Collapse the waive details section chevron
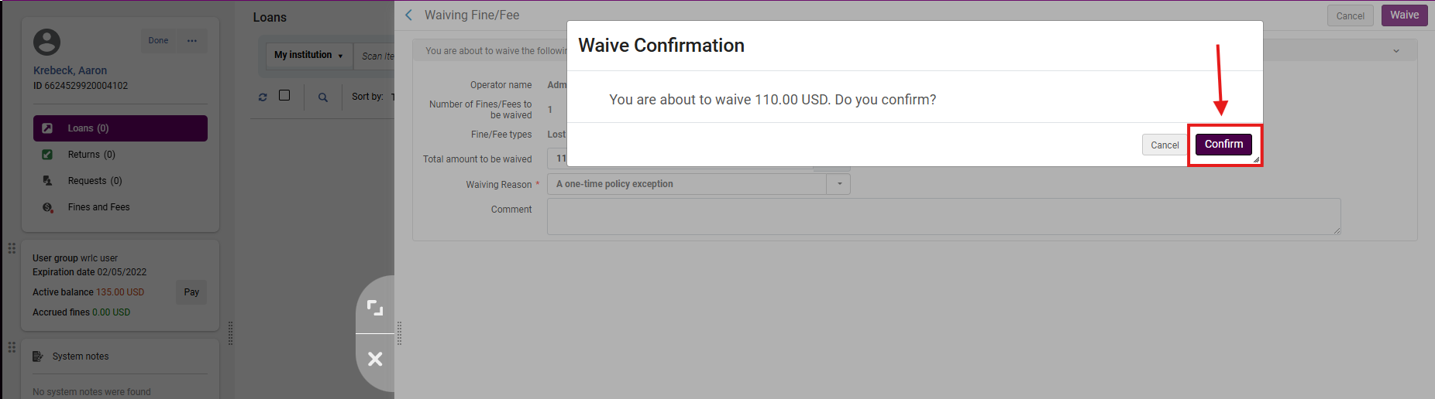 pyautogui.click(x=1396, y=51)
